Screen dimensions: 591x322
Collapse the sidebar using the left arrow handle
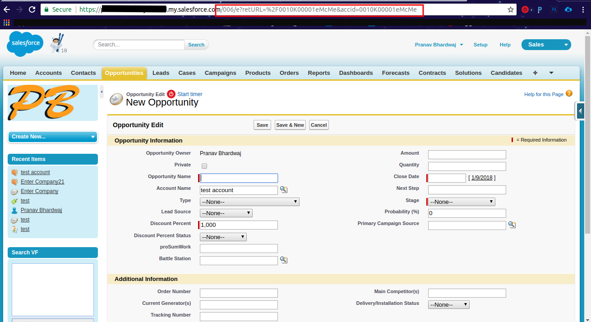point(102,92)
